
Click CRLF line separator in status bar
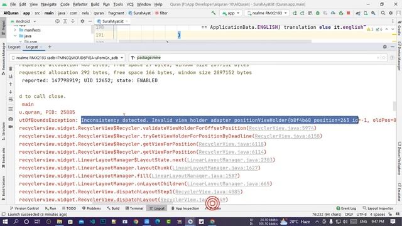pos(349,215)
